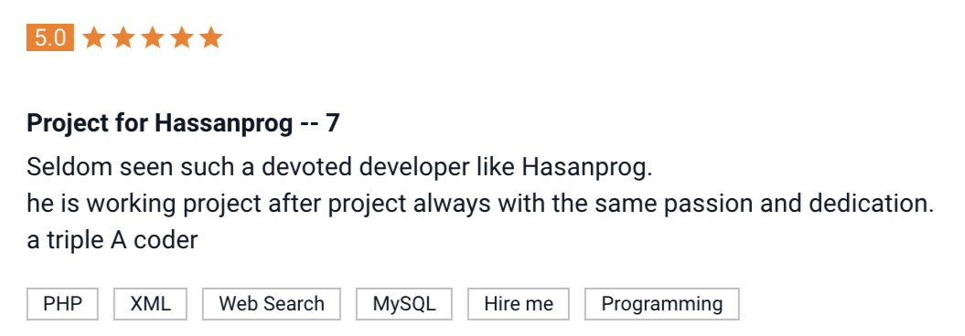Select the MySQL skill tag
Viewport: 965px width, 336px height.
[404, 303]
